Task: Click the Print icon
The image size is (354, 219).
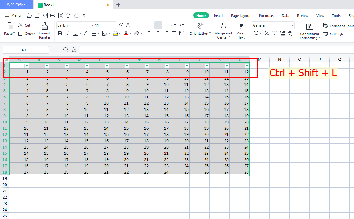Action: 53,15
